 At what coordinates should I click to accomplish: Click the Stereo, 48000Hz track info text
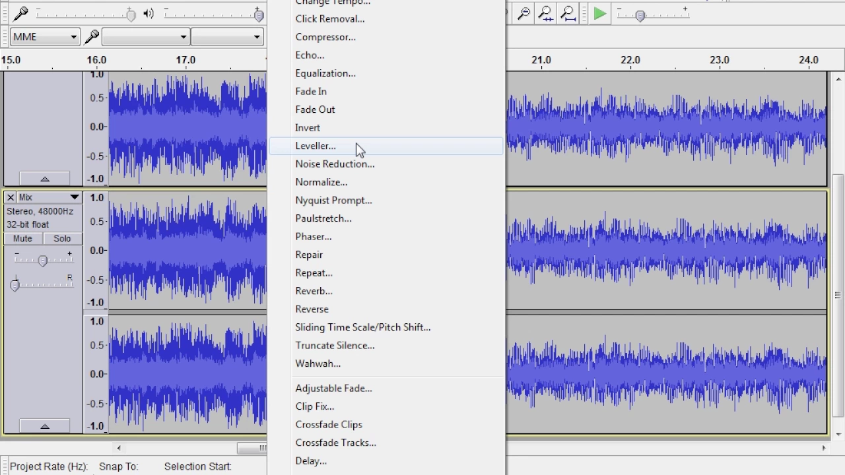click(x=40, y=211)
